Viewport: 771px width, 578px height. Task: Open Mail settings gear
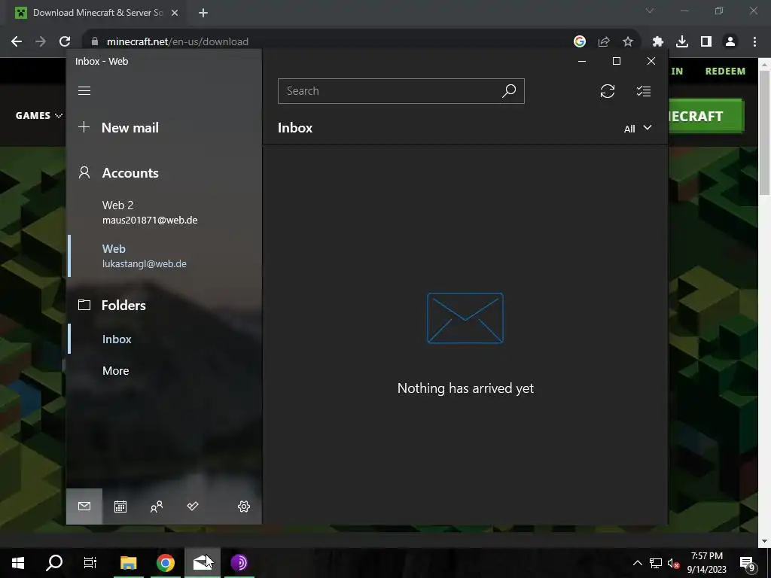click(244, 507)
